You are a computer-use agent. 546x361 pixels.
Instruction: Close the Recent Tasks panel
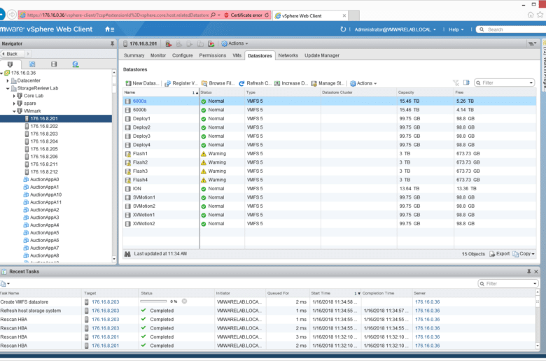point(536,271)
